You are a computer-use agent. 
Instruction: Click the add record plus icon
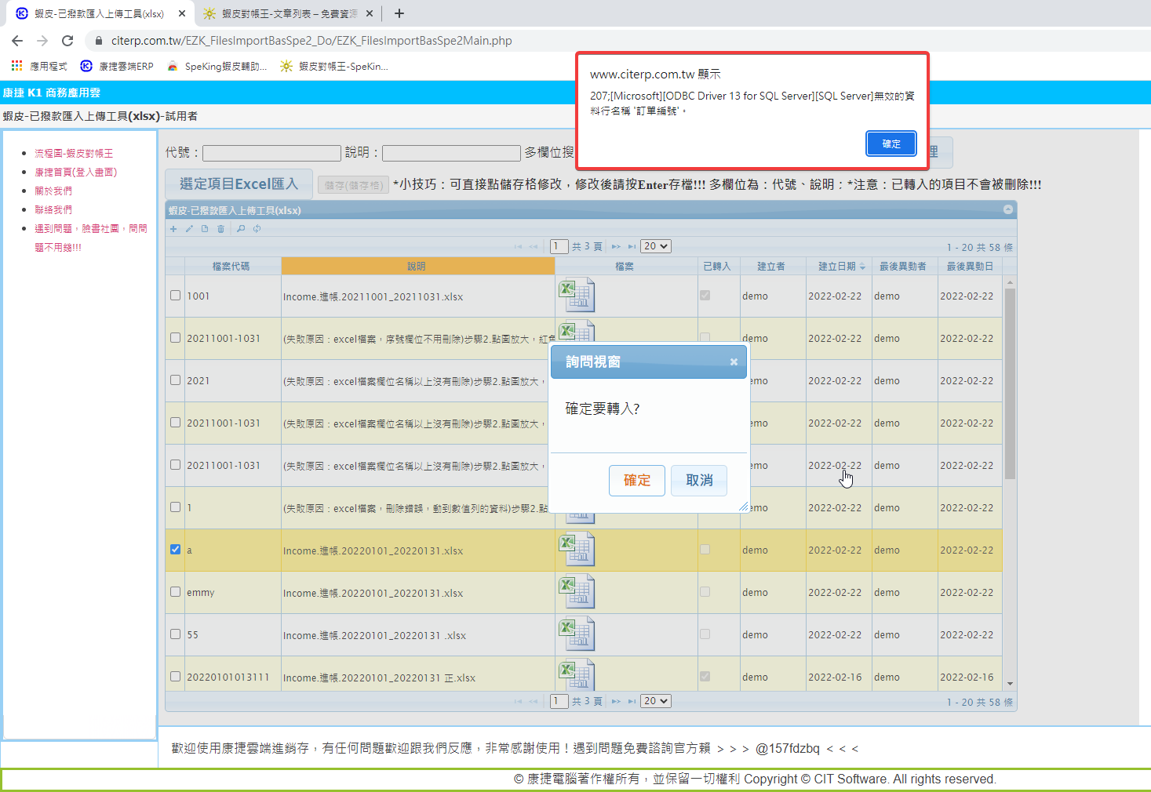click(173, 229)
